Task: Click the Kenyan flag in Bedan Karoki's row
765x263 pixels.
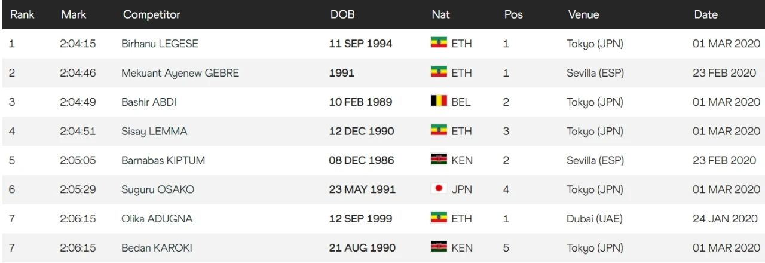Action: [439, 247]
